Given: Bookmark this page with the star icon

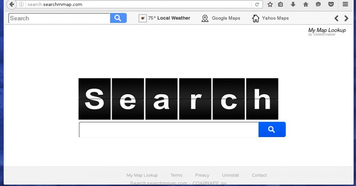Looking at the screenshot, I should (x=270, y=4).
